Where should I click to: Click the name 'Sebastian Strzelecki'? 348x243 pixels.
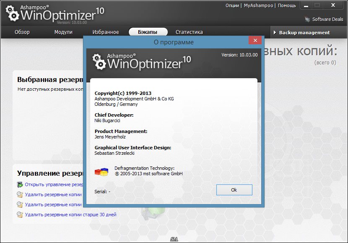(x=114, y=153)
